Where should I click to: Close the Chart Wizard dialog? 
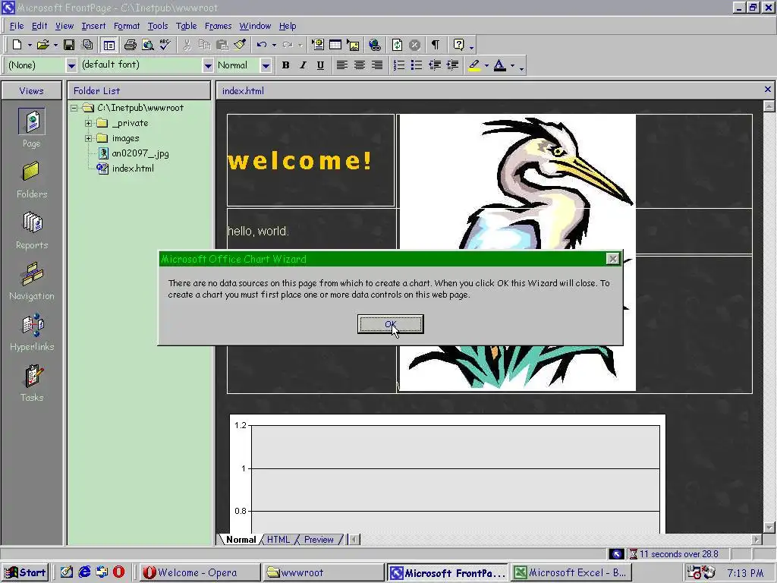(612, 259)
